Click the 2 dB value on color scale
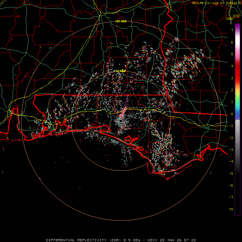The width and height of the screenshot is (242, 242). coord(232,90)
